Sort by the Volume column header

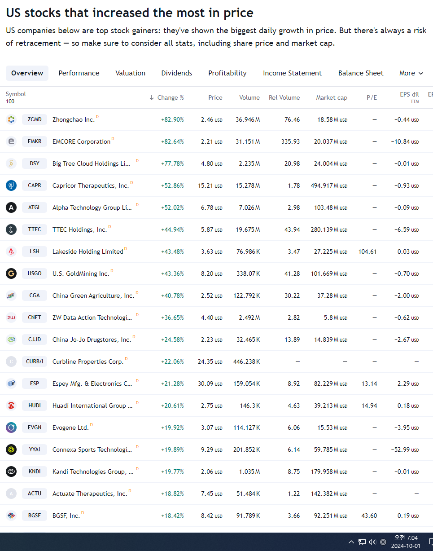249,97
